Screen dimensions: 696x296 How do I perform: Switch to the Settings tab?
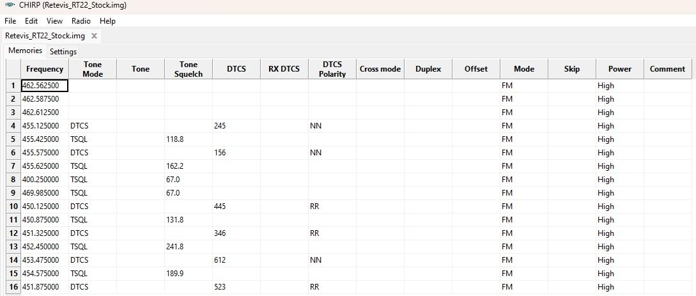[x=63, y=51]
